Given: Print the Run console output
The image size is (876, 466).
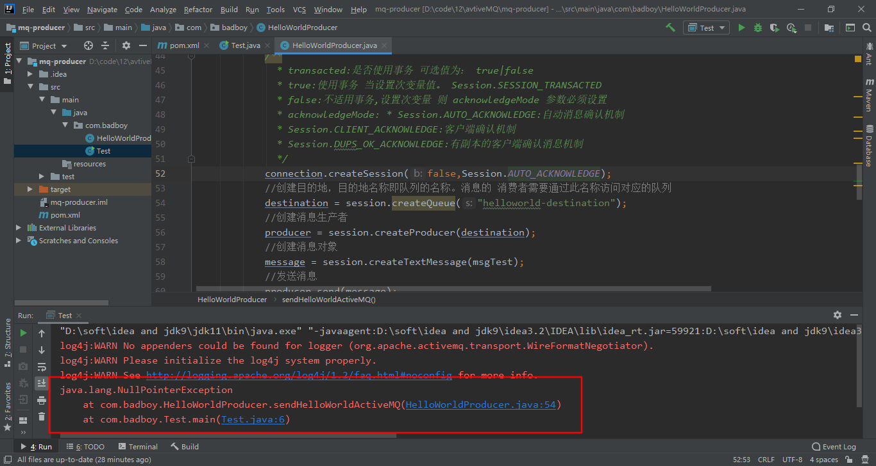Looking at the screenshot, I should (x=42, y=400).
